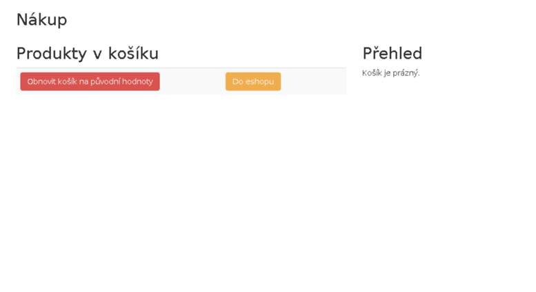This screenshot has width=536, height=292.
Task: Click the Produkty v košíku heading
Action: pos(88,53)
